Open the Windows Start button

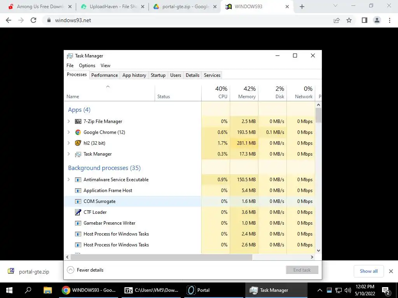[x=9, y=290]
